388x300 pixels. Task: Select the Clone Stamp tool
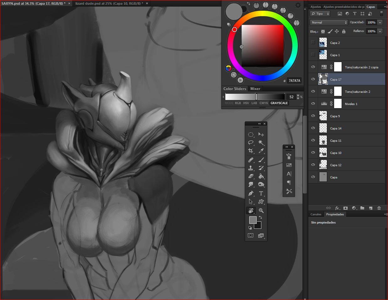point(251,168)
